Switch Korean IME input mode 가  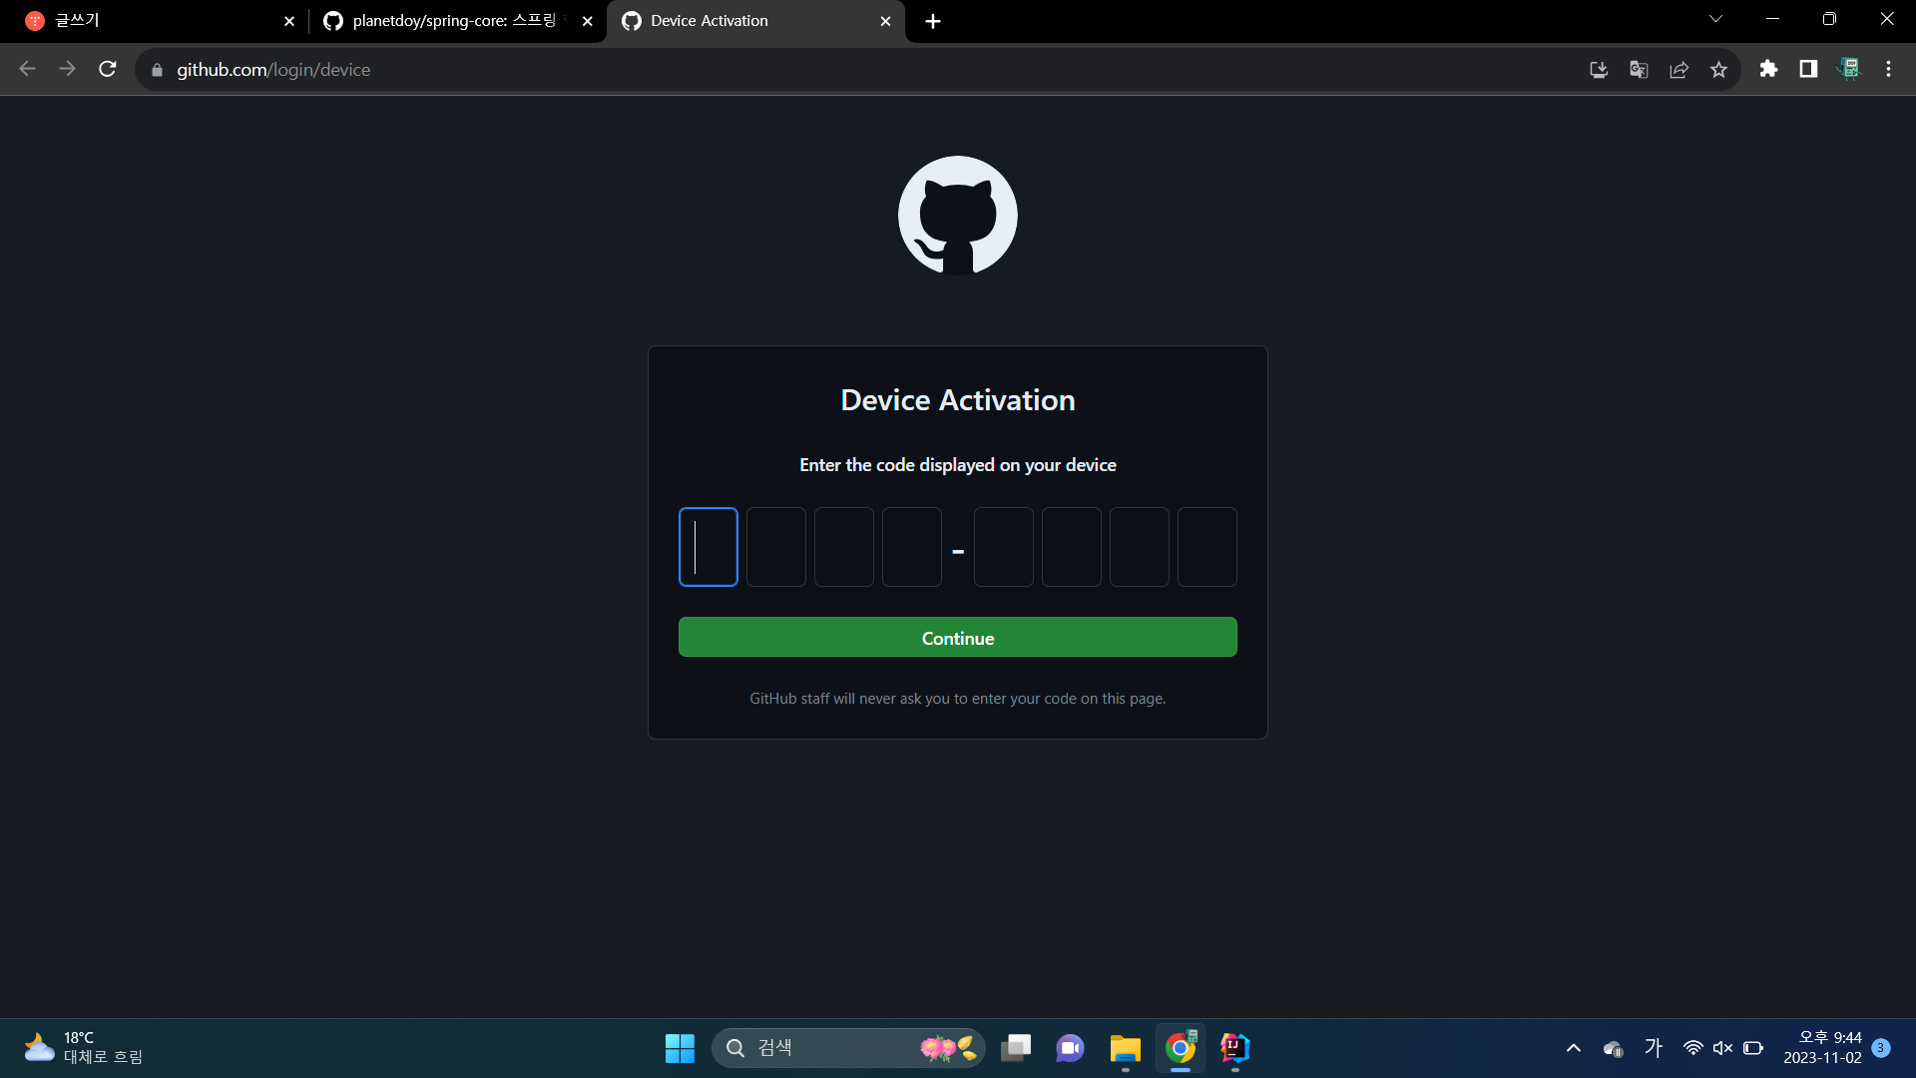tap(1654, 1048)
